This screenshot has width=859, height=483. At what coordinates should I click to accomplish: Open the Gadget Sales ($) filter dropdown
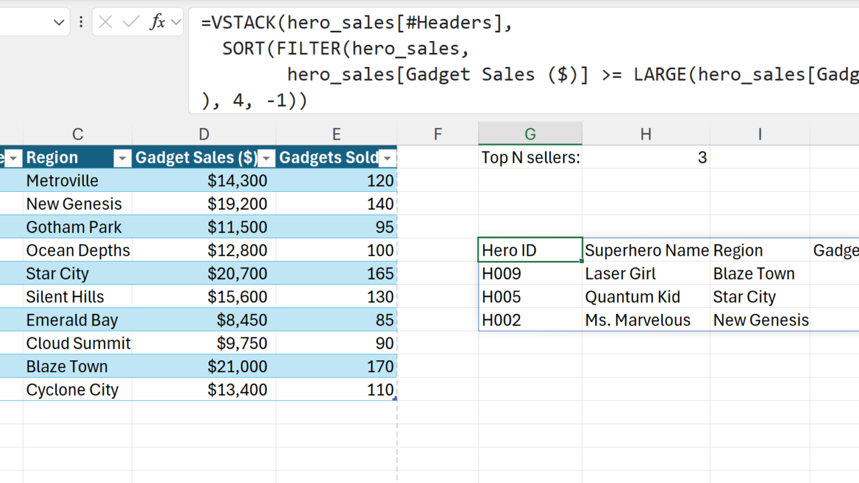pos(266,158)
